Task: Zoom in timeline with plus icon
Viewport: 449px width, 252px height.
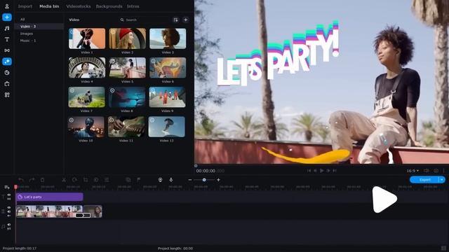Action: [x=218, y=180]
